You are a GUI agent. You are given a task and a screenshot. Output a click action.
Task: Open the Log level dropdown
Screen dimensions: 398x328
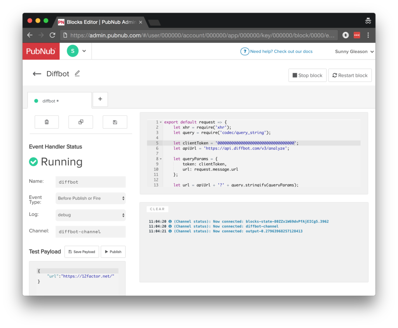click(x=91, y=215)
